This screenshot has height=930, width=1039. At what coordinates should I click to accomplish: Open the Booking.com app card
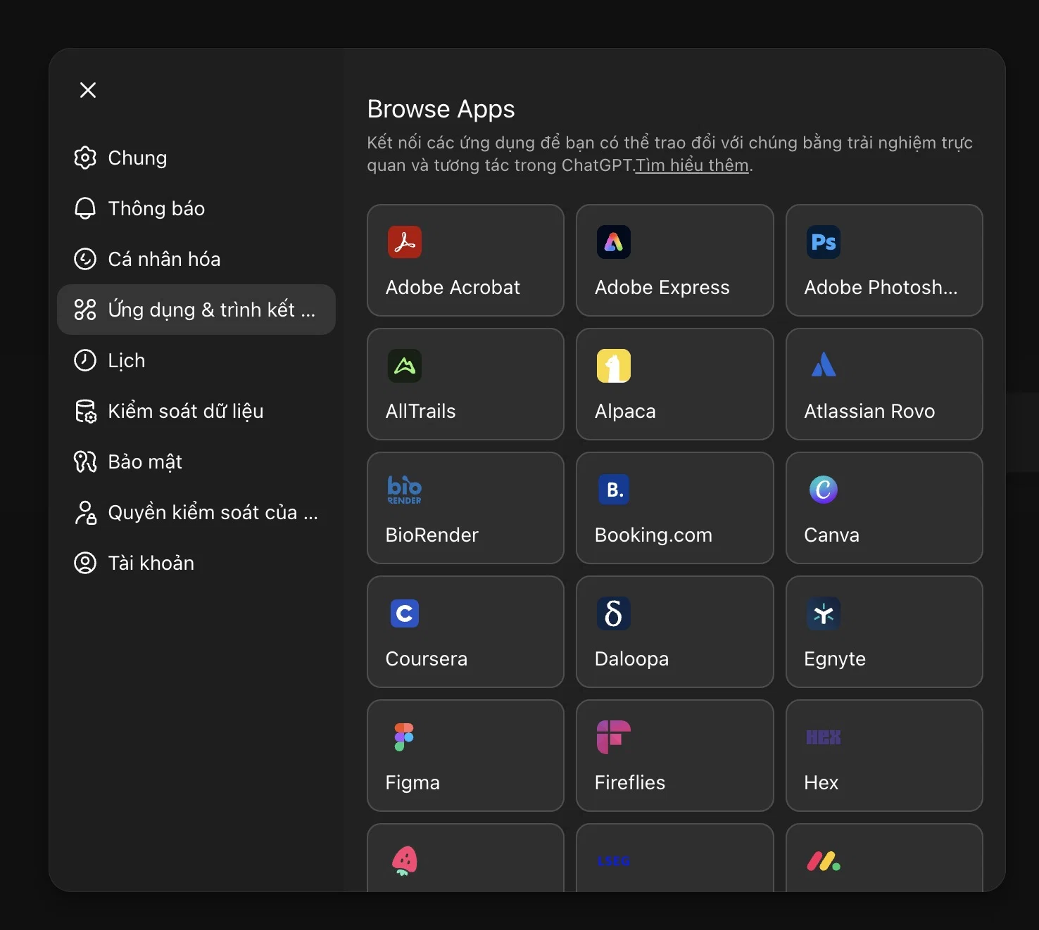675,508
